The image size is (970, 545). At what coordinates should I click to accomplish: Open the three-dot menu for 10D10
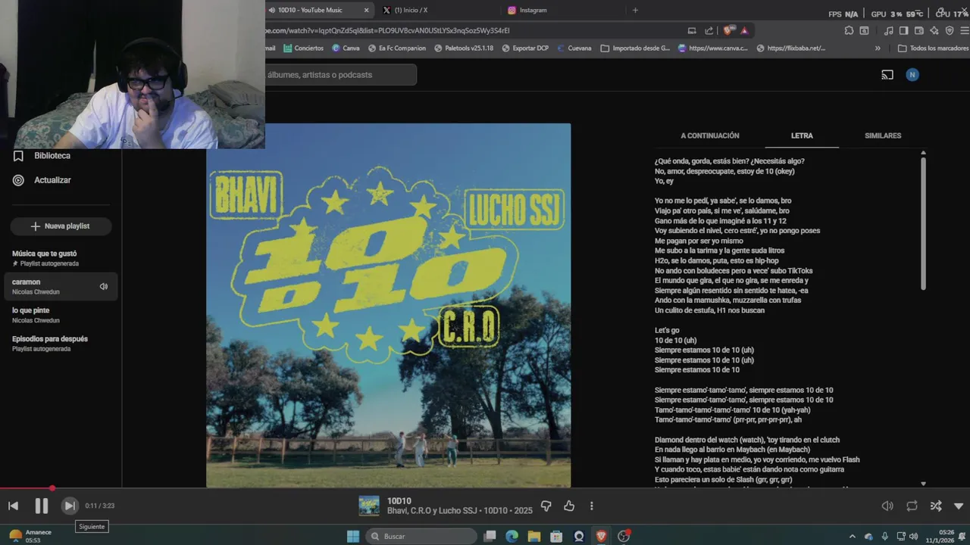(x=592, y=506)
